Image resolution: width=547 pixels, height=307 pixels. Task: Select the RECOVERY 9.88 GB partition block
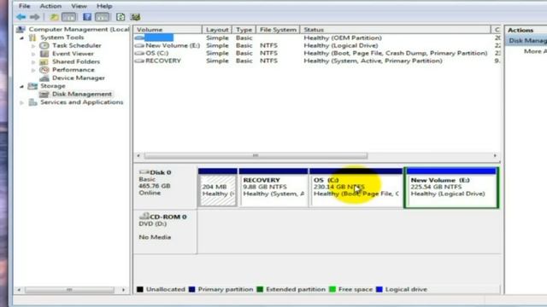273,188
